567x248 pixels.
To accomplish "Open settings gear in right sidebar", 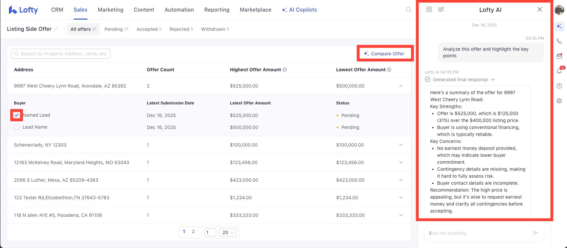I will (559, 101).
